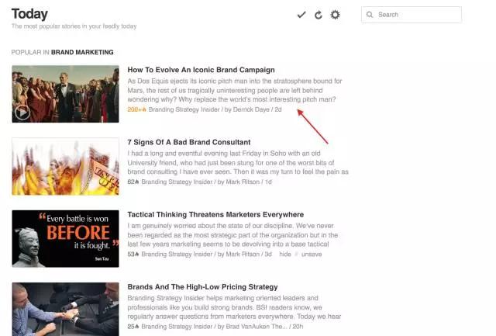Click the 53 popularity count on the third story

tap(133, 254)
